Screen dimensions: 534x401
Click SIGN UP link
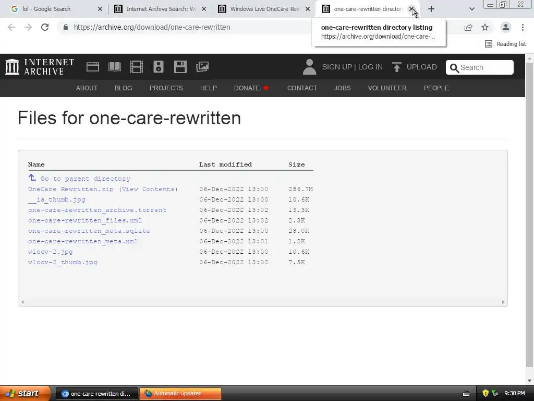coord(337,67)
